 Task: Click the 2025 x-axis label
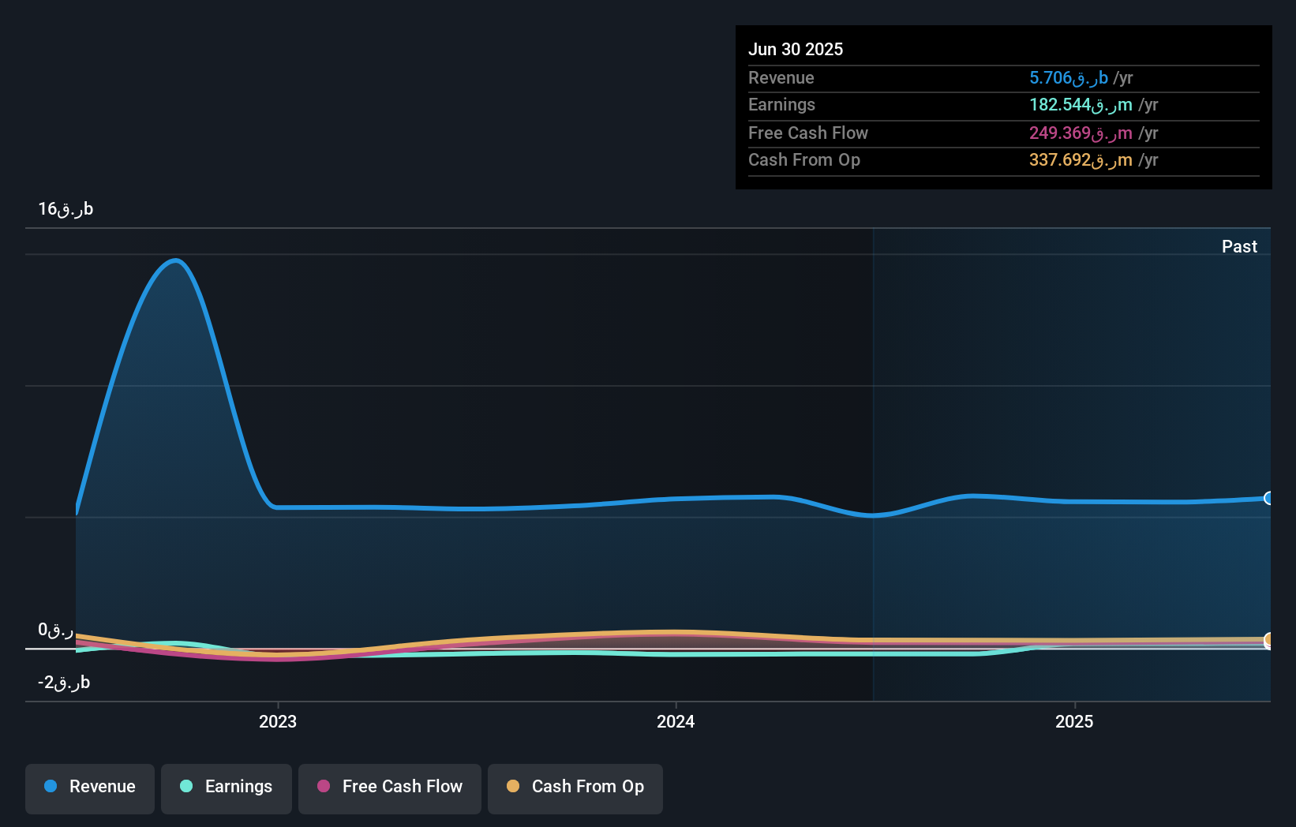click(1074, 721)
